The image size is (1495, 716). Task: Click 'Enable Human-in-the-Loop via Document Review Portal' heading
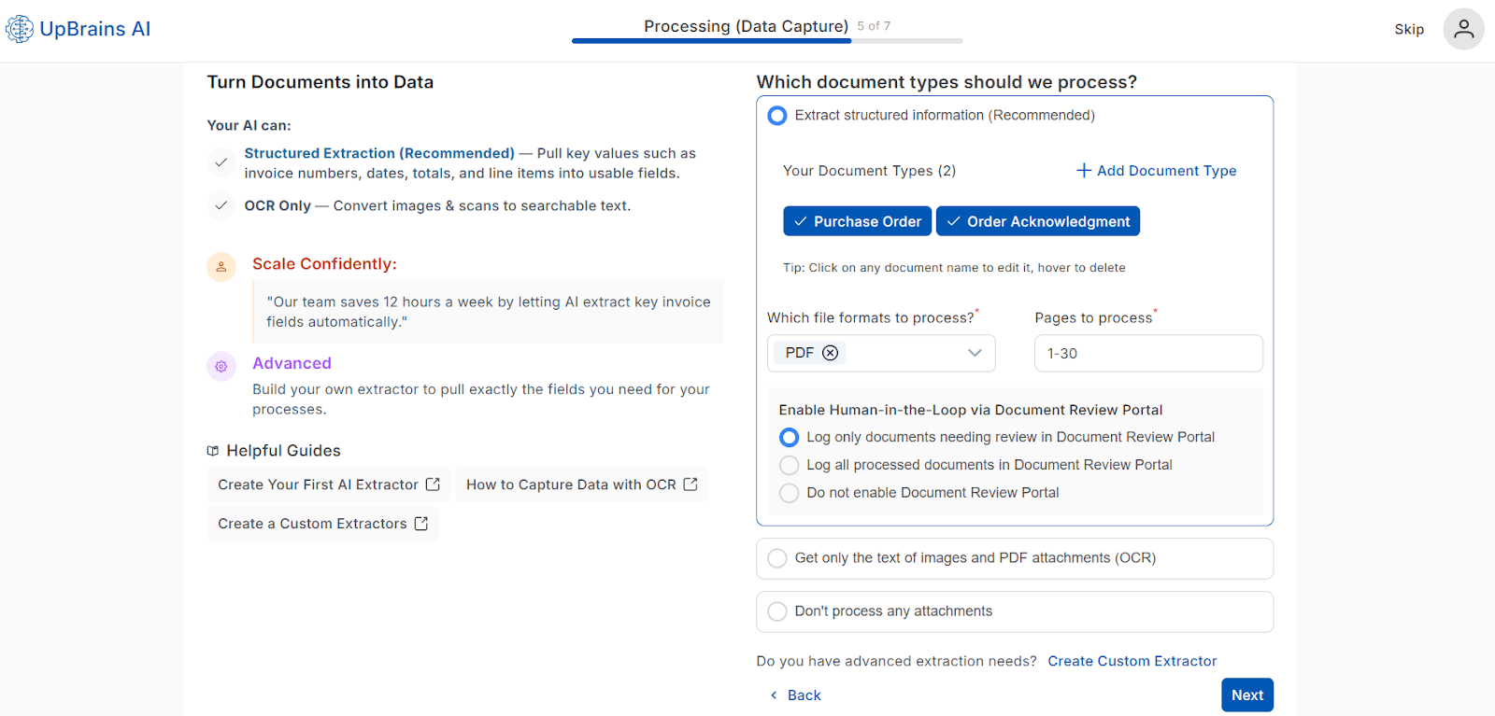tap(971, 410)
